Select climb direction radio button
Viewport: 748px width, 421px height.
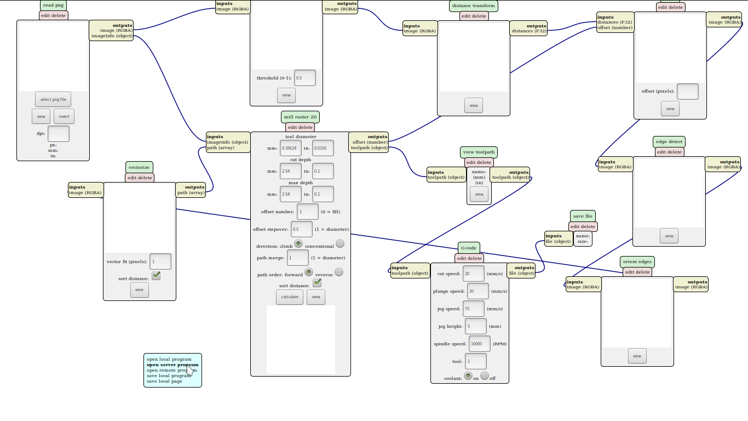[x=298, y=243]
